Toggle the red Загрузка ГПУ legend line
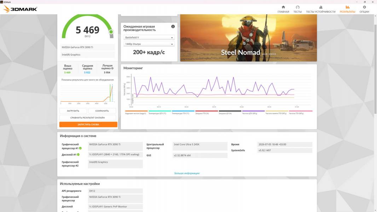This screenshot has width=377, height=212. tap(207, 111)
